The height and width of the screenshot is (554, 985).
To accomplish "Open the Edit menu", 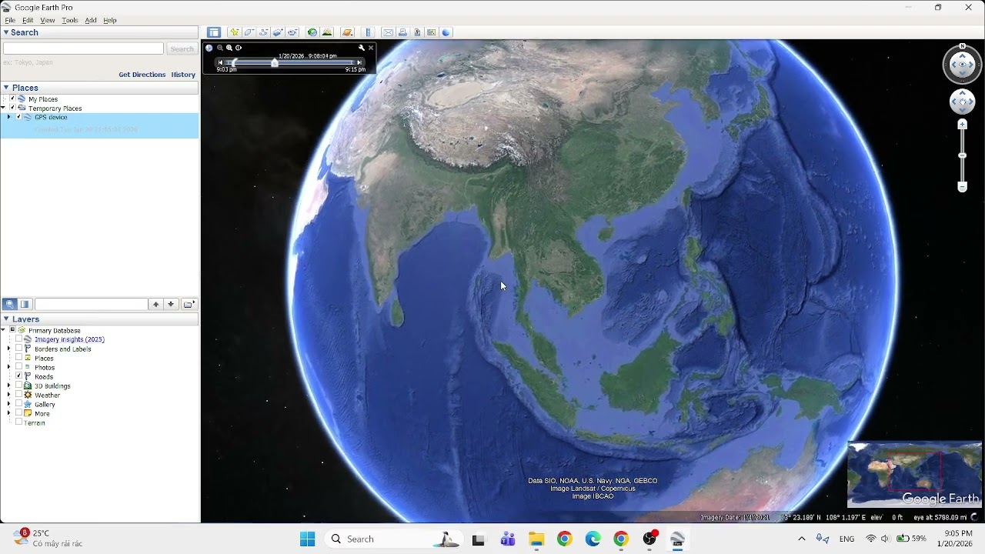I will [28, 20].
